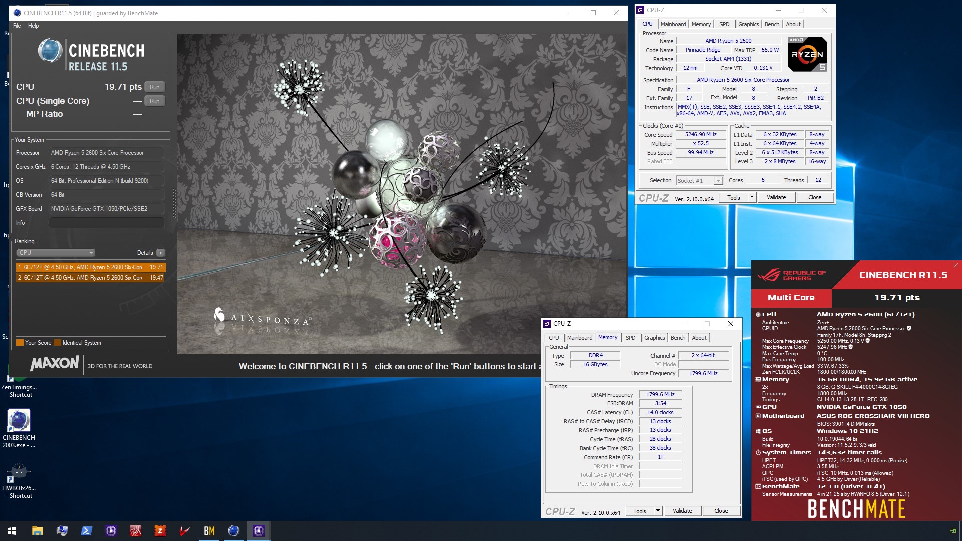Click the red checkmark taskbar icon
The image size is (962, 541).
[184, 531]
